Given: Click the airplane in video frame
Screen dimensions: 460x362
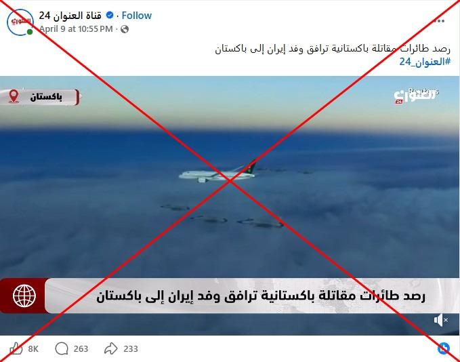Looking at the screenshot, I should [217, 172].
